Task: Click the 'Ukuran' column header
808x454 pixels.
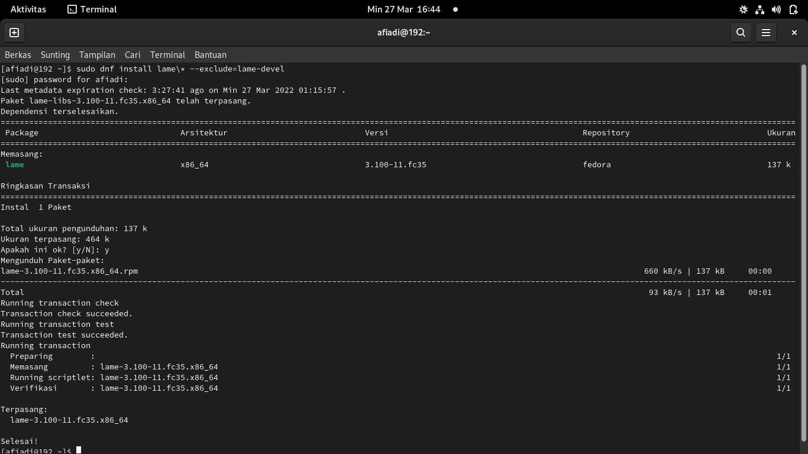Action: [781, 132]
